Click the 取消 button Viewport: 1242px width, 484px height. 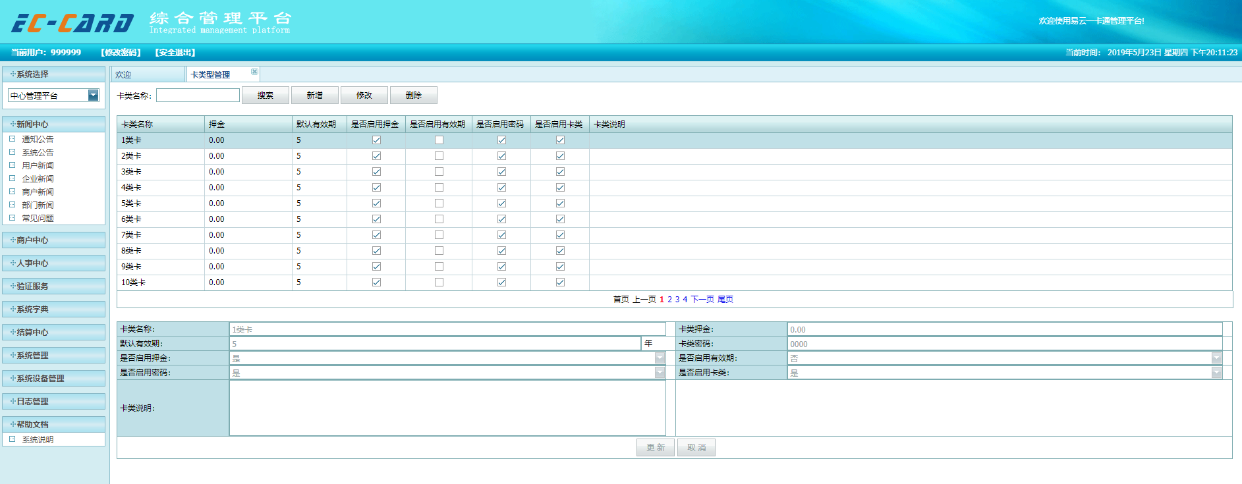point(696,447)
